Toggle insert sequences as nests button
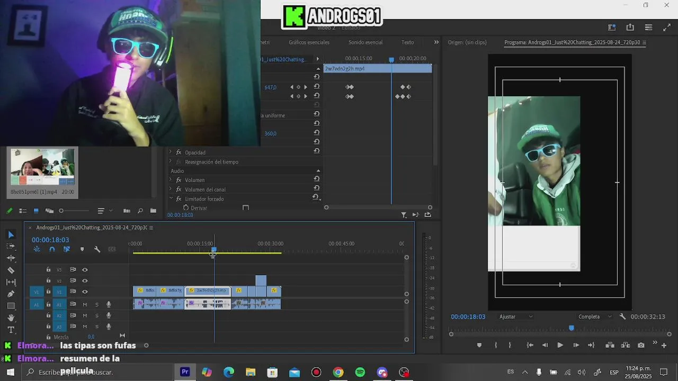 [x=37, y=249]
